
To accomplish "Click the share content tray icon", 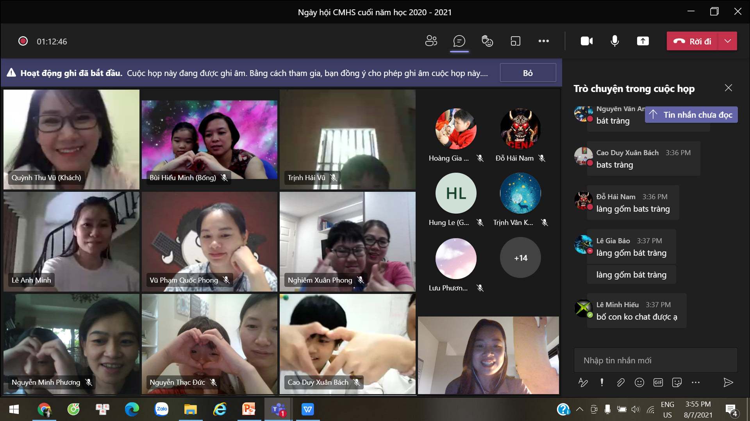I will point(643,41).
